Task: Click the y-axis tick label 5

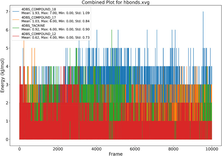Action: pos(7,48)
